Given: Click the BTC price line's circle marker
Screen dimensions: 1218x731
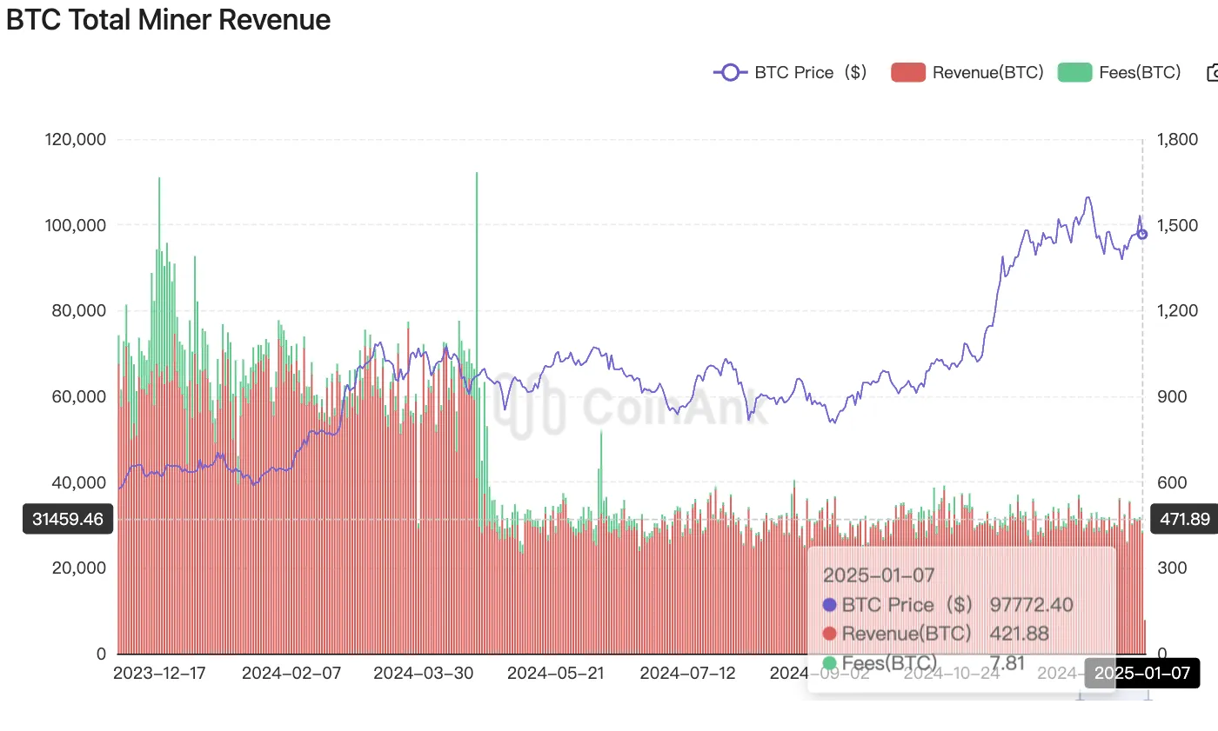Looking at the screenshot, I should coord(1142,234).
